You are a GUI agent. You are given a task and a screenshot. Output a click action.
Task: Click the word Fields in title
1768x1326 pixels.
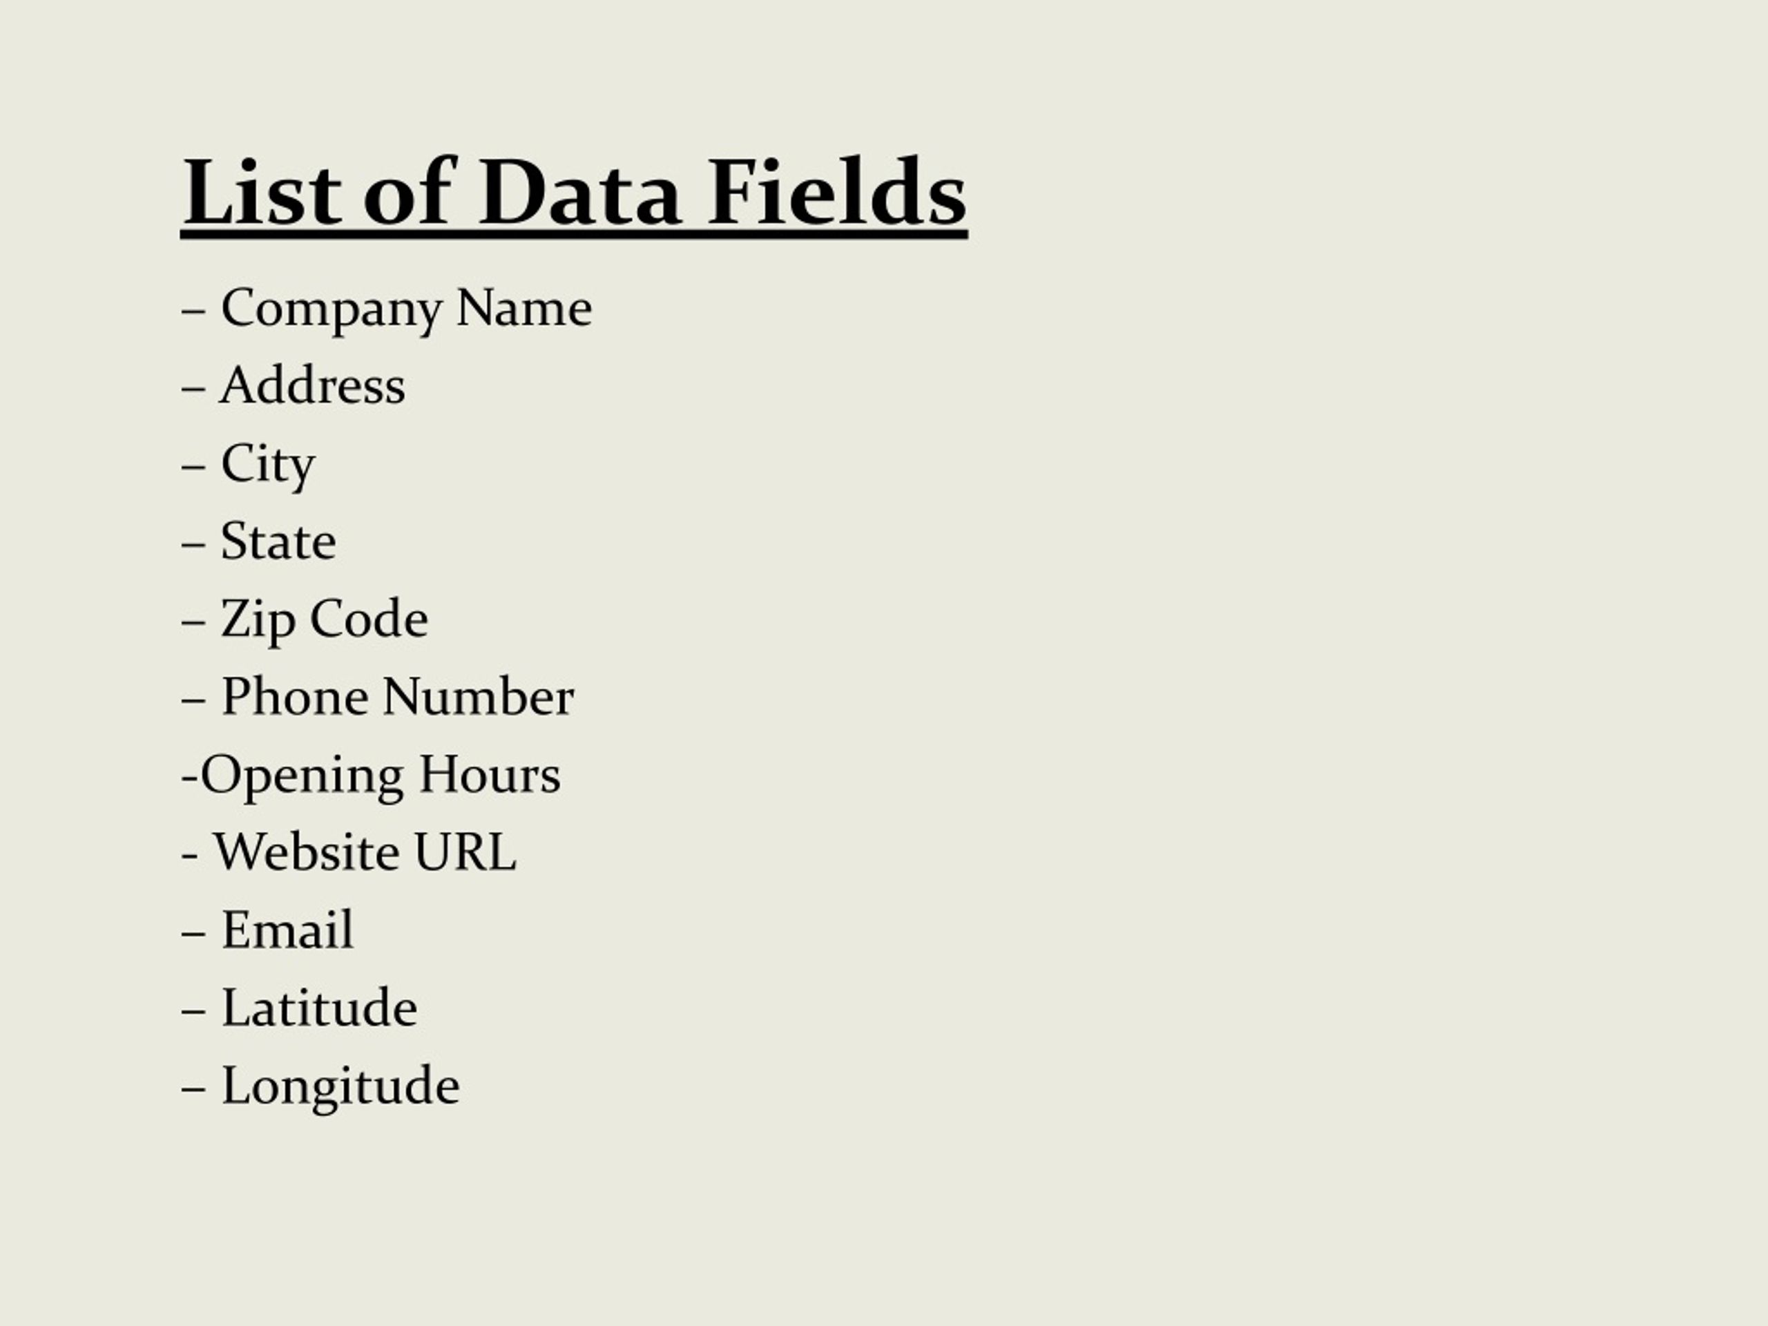coord(838,191)
